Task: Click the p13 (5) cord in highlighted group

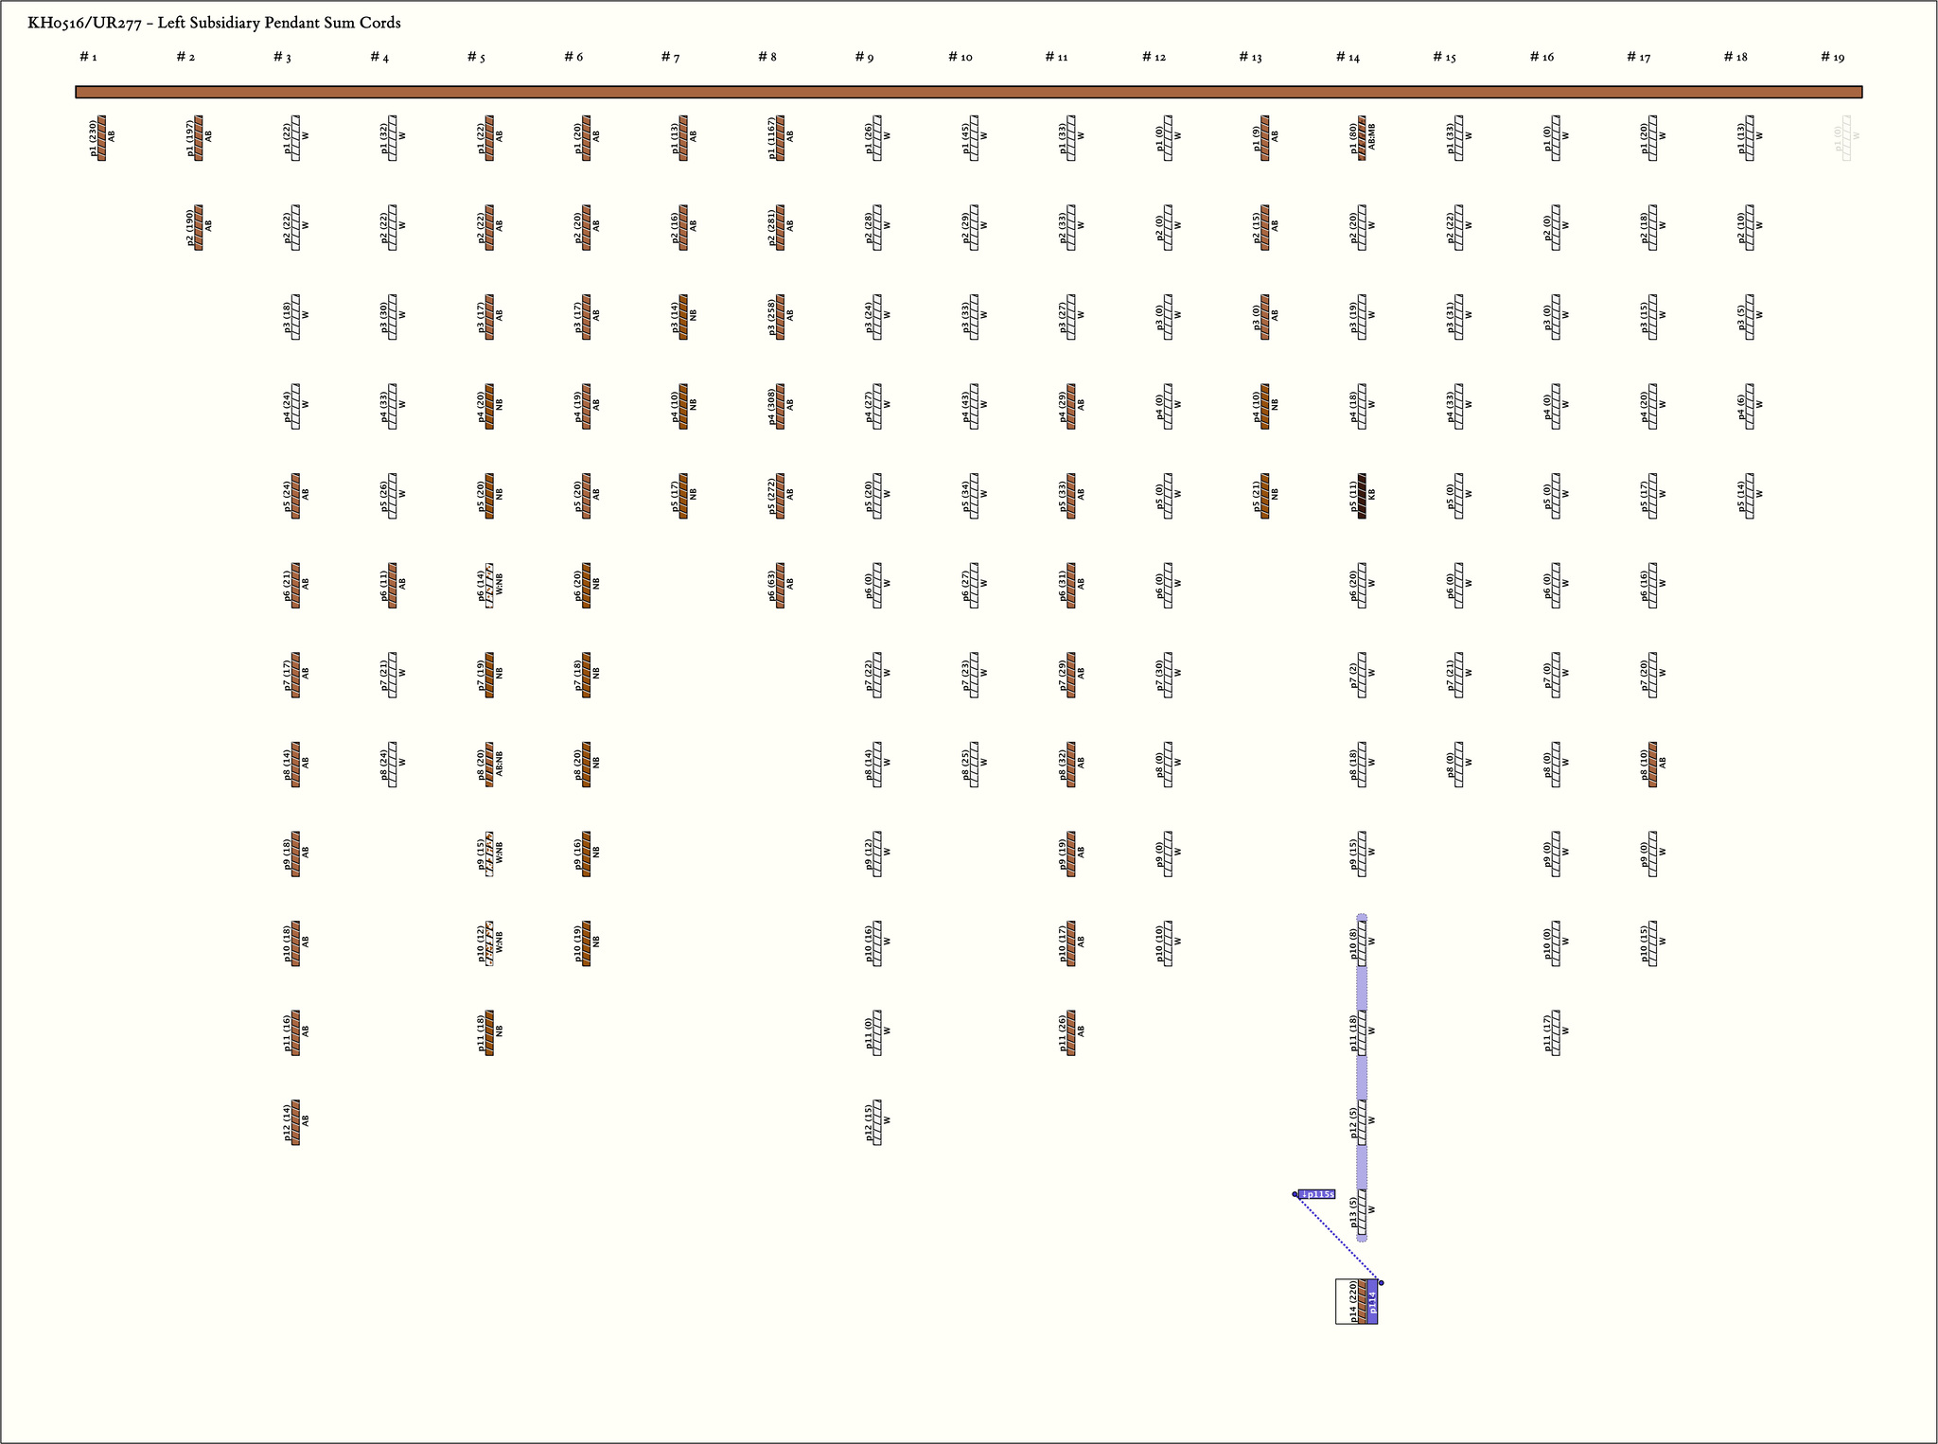Action: pos(1362,1212)
